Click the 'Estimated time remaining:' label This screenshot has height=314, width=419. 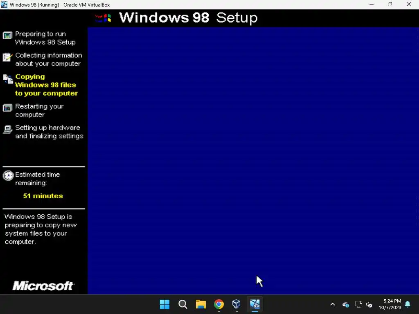pos(37,179)
